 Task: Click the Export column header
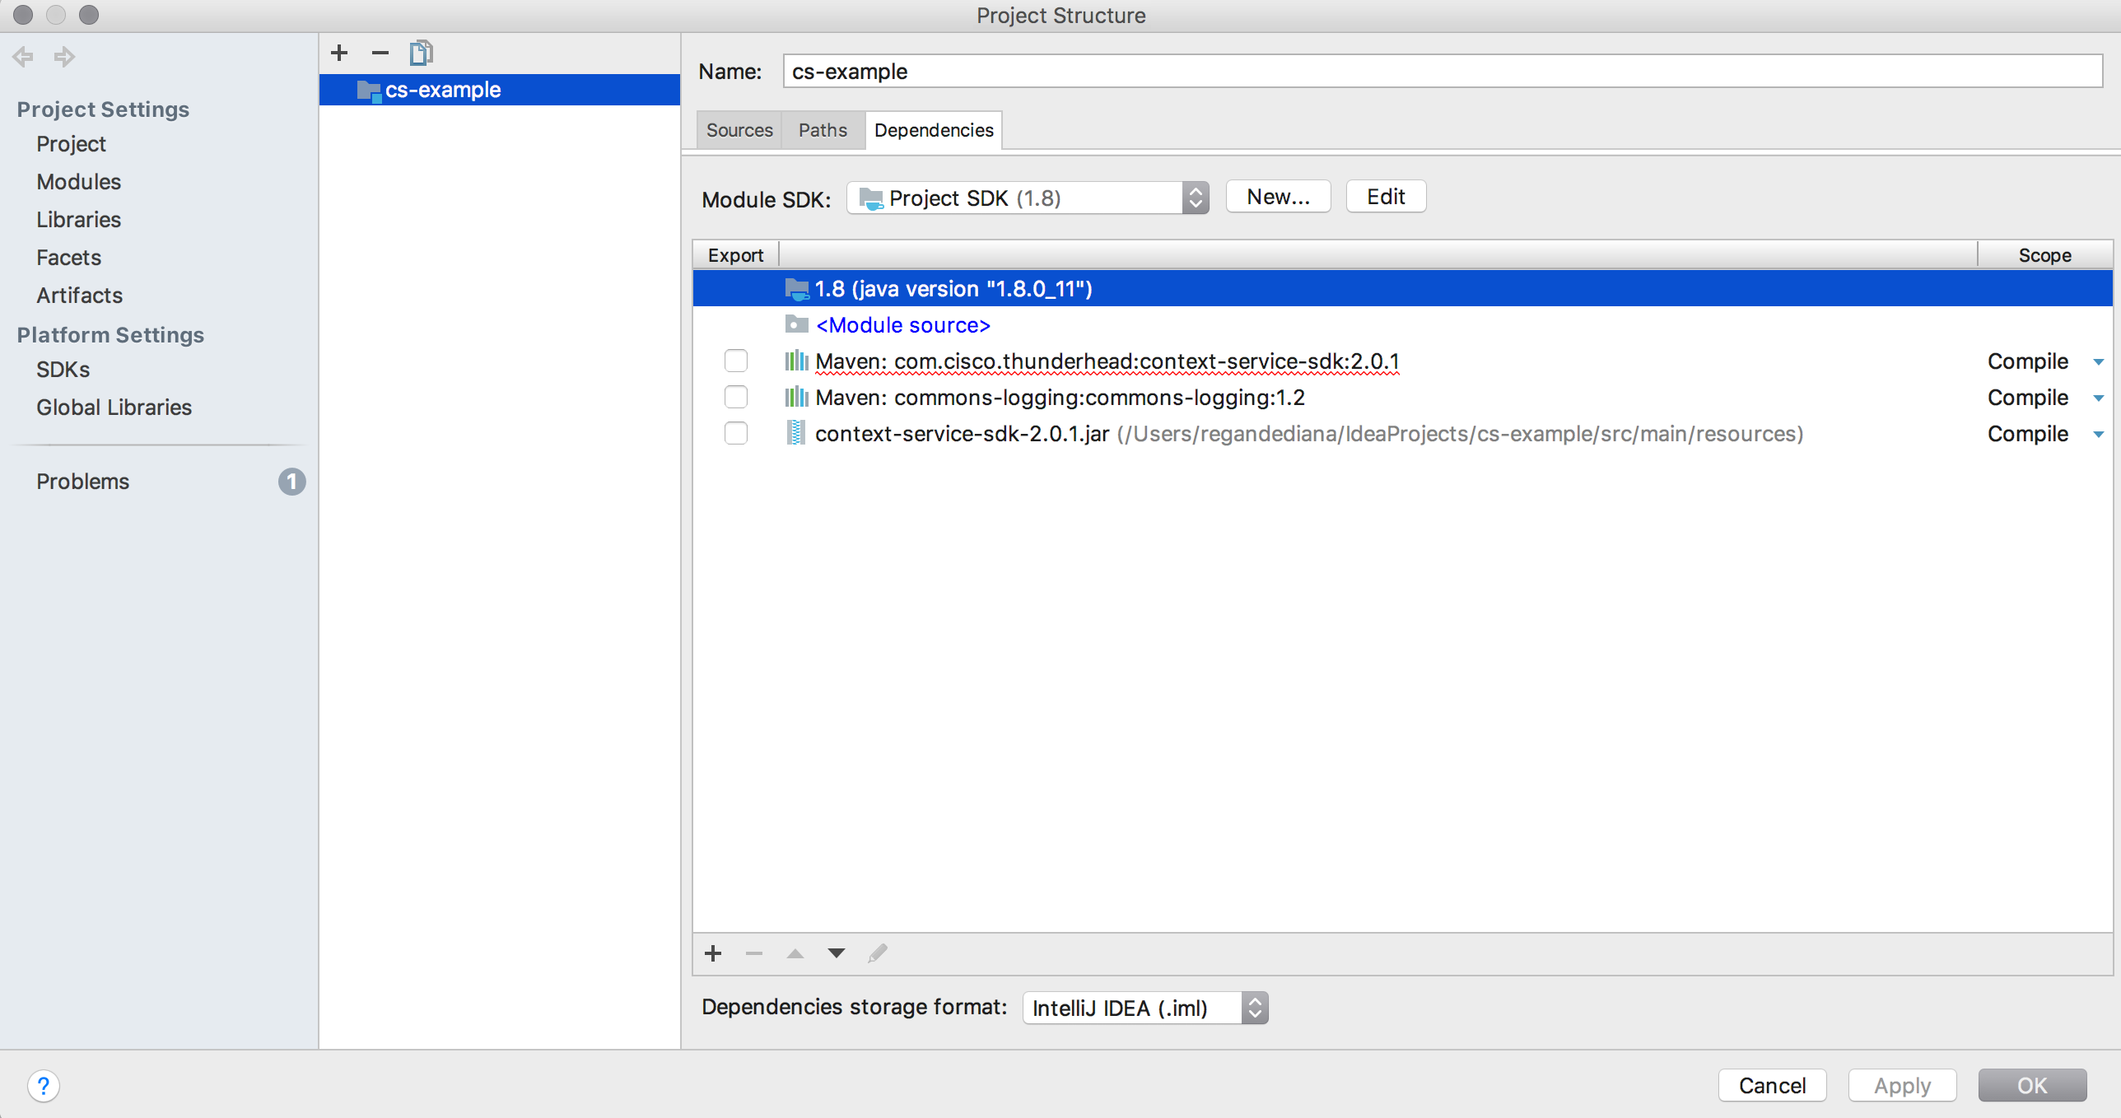point(735,255)
